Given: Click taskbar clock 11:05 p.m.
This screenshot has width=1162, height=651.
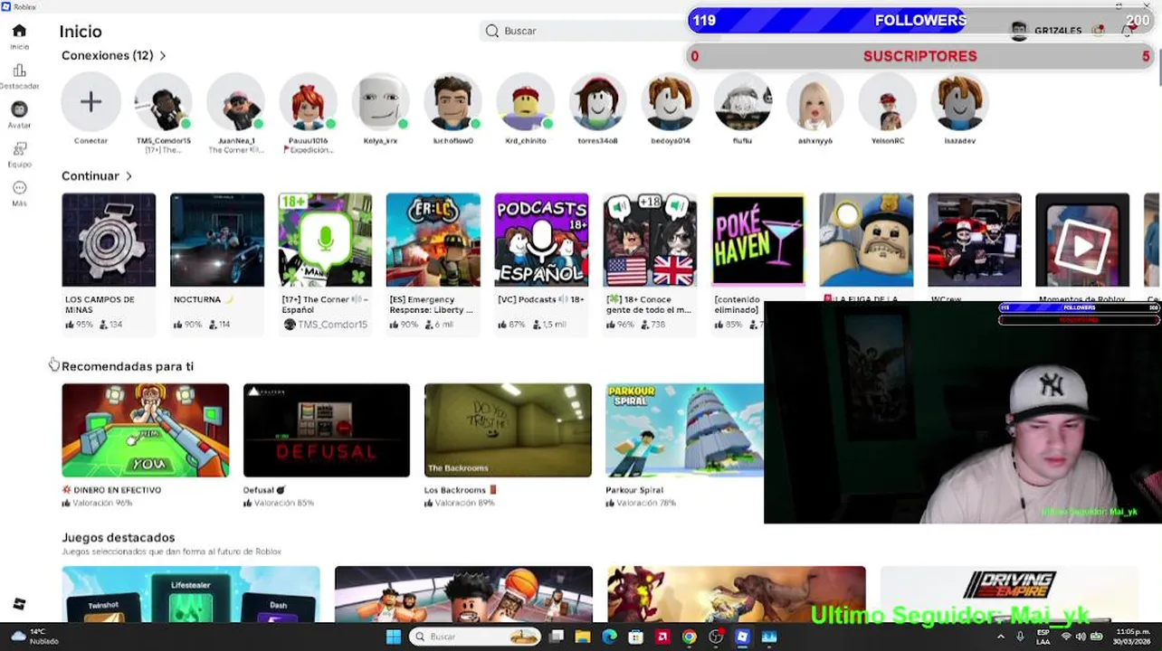Looking at the screenshot, I should point(1133,637).
